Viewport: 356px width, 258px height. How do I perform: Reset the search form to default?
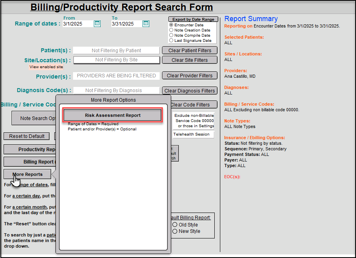pos(26,136)
